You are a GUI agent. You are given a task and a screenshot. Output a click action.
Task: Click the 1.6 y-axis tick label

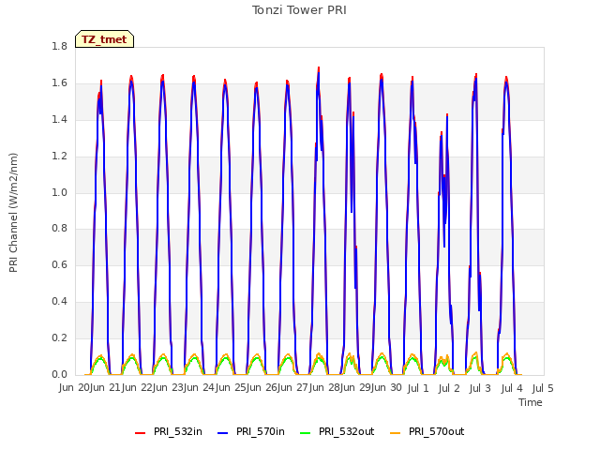pos(59,83)
